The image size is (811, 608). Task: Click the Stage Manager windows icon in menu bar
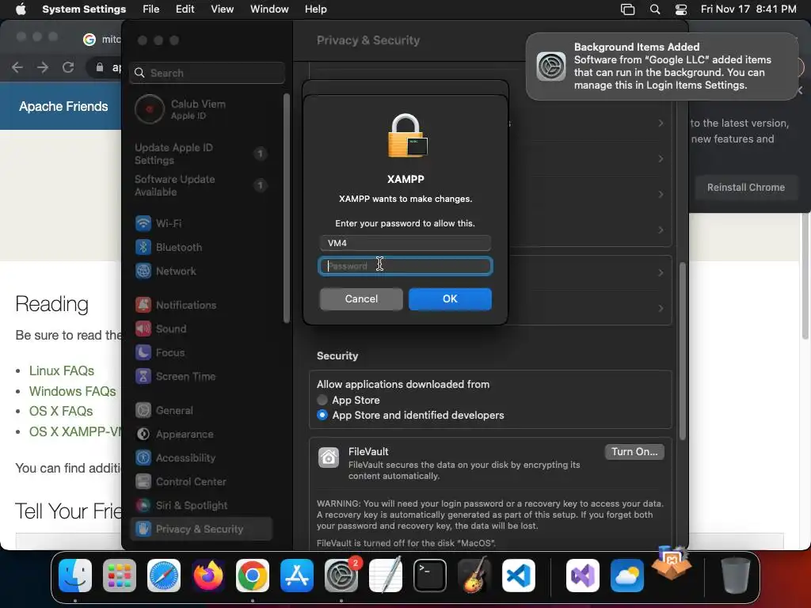pyautogui.click(x=627, y=9)
